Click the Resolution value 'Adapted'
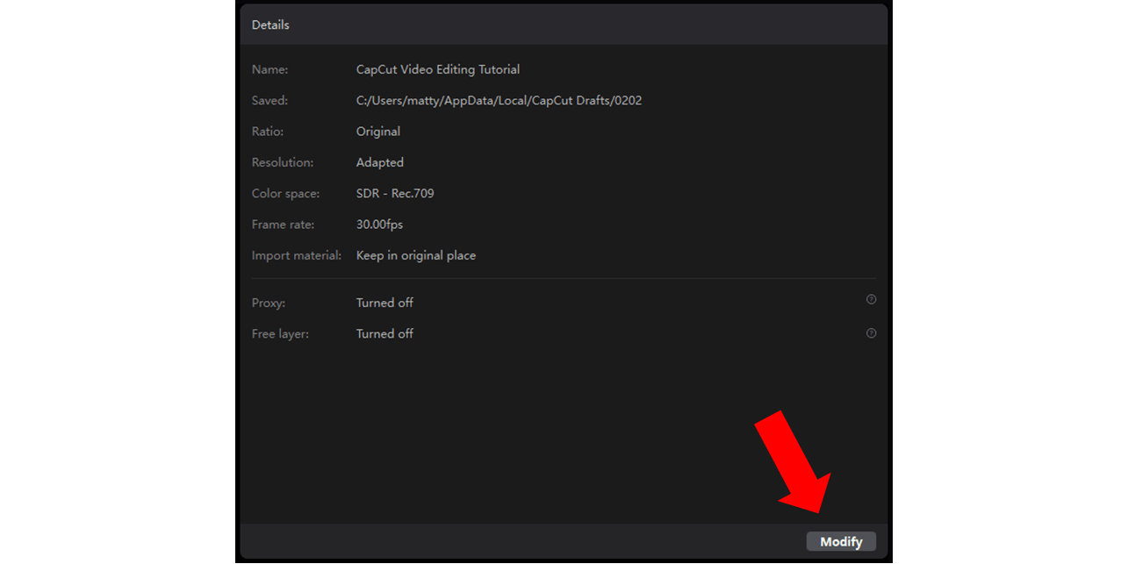 click(380, 162)
